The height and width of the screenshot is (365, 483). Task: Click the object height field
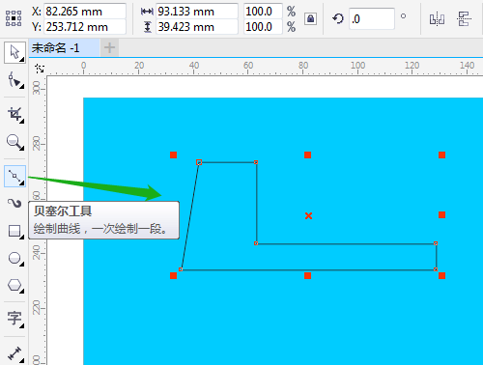click(197, 27)
